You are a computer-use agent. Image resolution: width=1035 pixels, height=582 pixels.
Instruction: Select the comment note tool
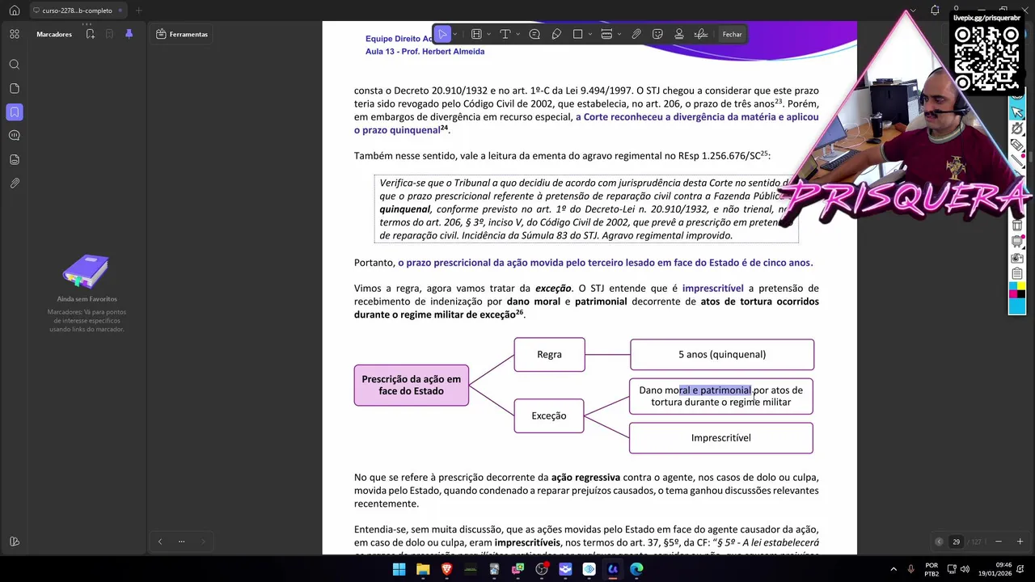(x=534, y=34)
